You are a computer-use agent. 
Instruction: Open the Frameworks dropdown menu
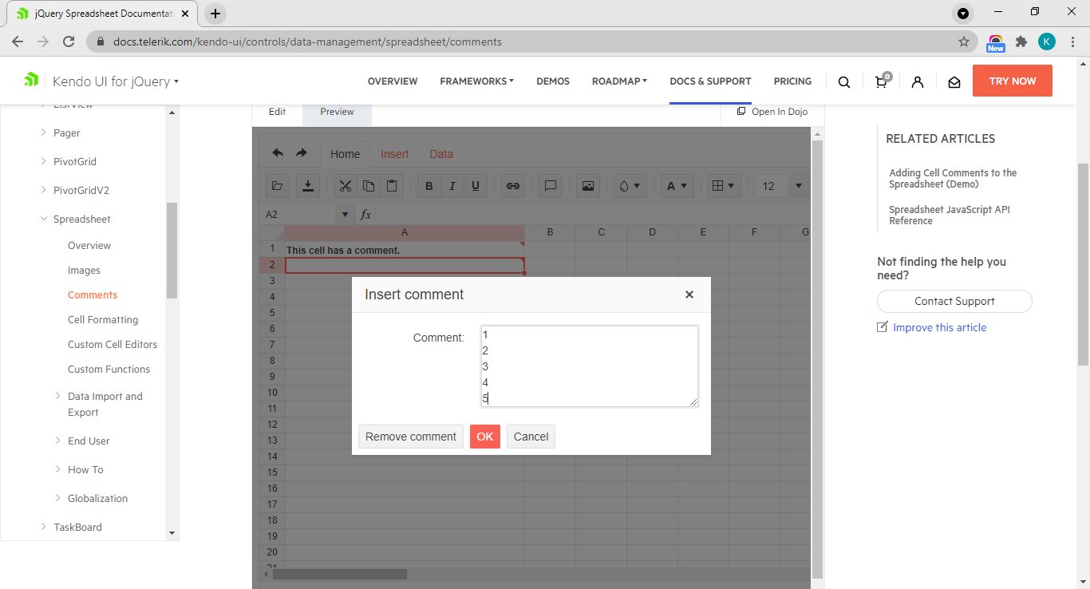pos(476,81)
